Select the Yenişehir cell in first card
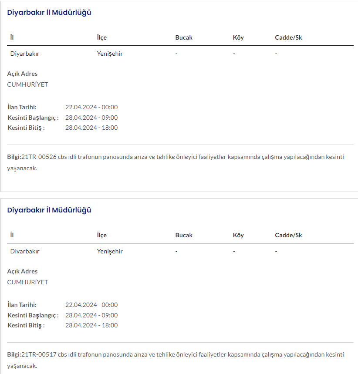This screenshot has height=374, width=358. 110,54
